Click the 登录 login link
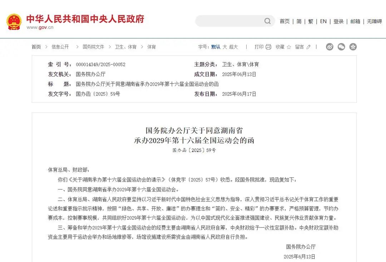Image resolution: width=386 pixels, height=262 pixels. [338, 21]
